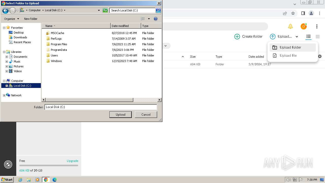The image size is (325, 183).
Task: Collapse the Favorites tree section
Action: pyautogui.click(x=4, y=28)
